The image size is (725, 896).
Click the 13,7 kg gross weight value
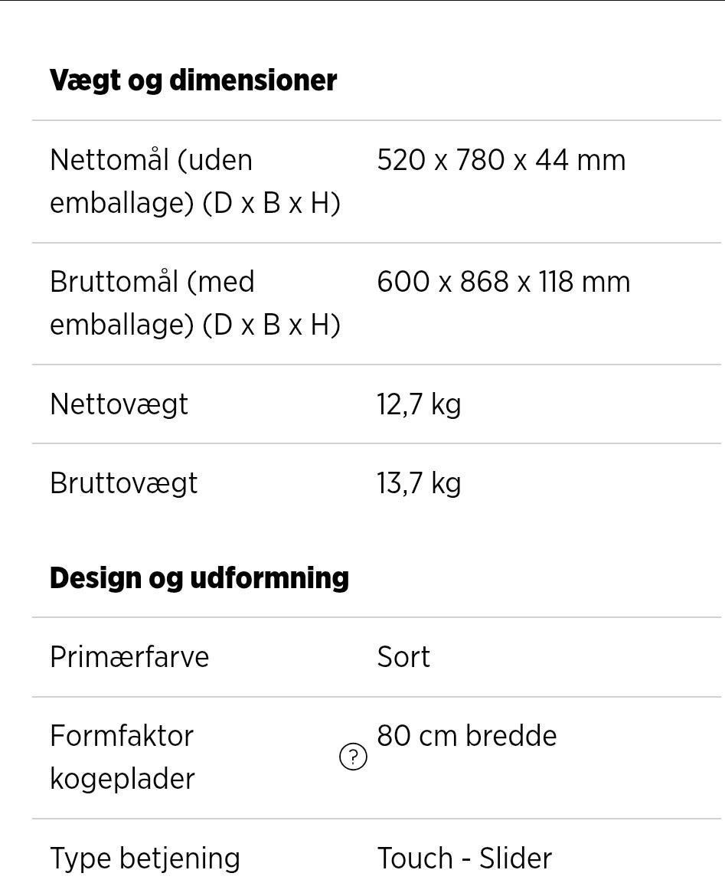tap(419, 483)
